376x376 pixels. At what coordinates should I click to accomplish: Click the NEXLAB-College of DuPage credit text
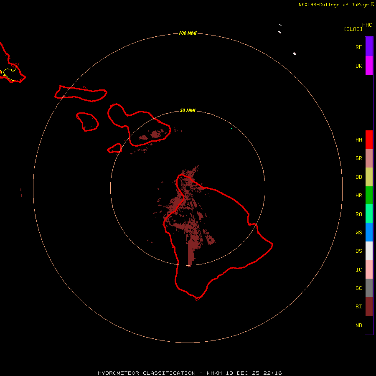click(333, 5)
